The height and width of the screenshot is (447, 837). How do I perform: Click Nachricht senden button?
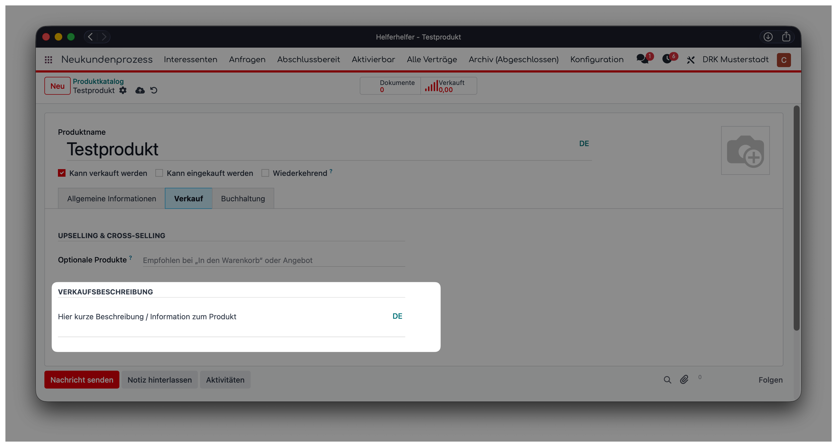pyautogui.click(x=82, y=380)
